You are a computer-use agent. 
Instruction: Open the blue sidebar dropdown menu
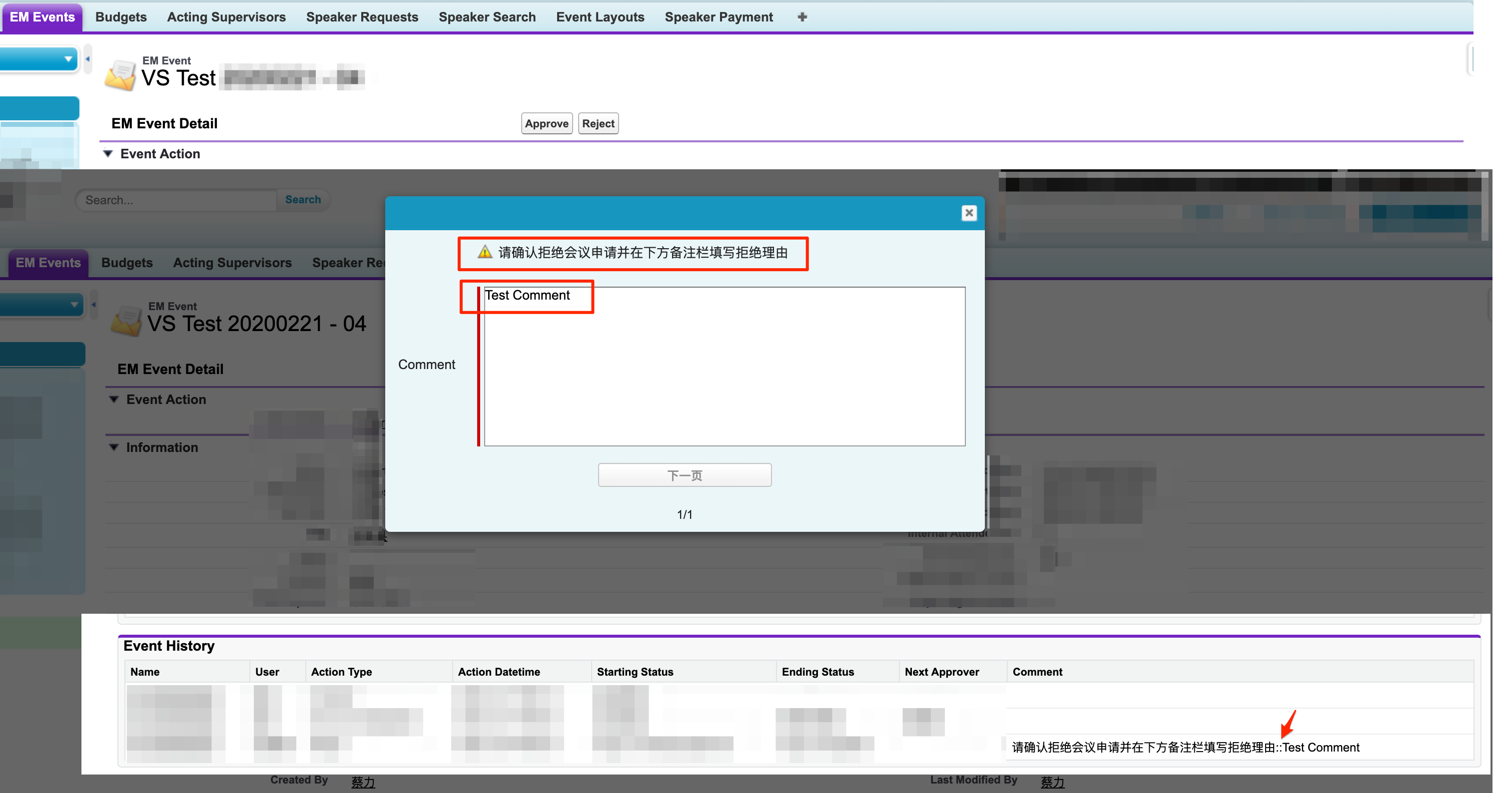click(x=68, y=58)
